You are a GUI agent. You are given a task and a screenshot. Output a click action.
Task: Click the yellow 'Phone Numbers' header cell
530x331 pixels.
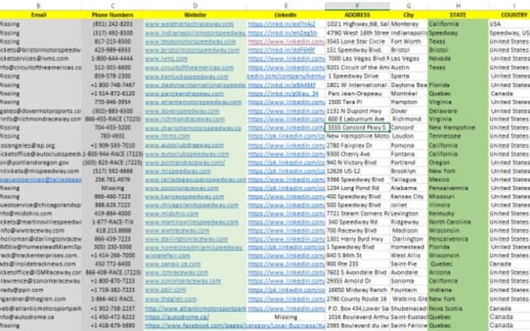click(112, 15)
